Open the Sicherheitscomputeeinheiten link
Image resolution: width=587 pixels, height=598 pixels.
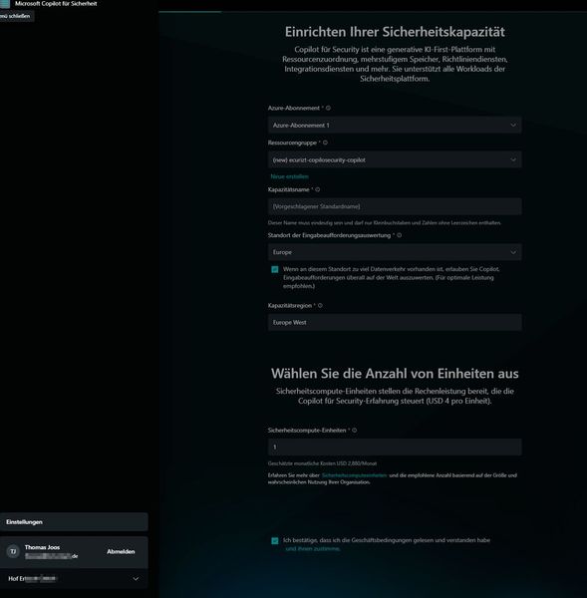355,475
